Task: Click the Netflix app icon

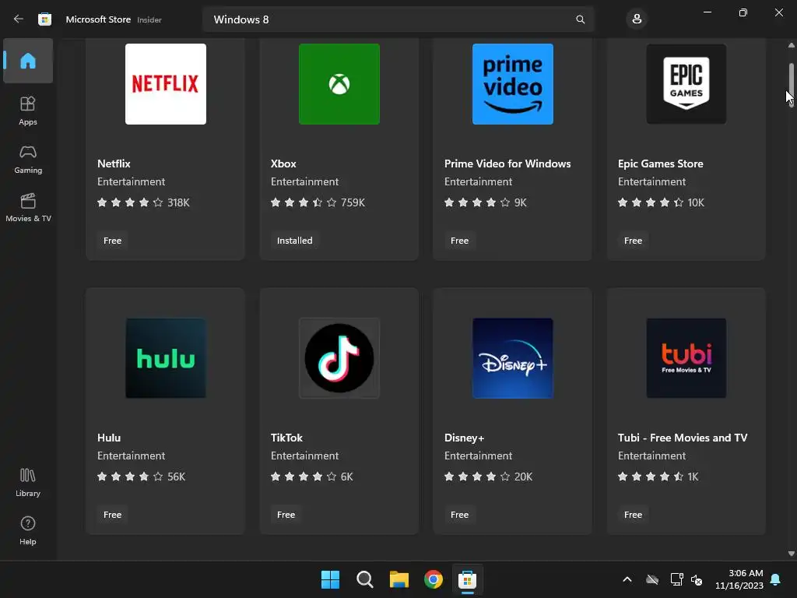Action: pyautogui.click(x=166, y=84)
